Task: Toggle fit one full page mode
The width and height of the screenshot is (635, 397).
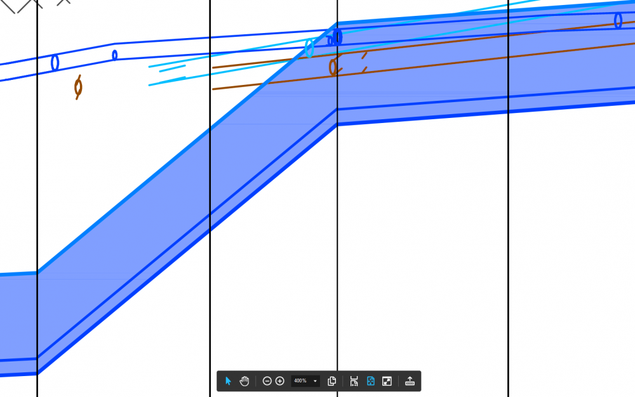Action: [x=371, y=381]
